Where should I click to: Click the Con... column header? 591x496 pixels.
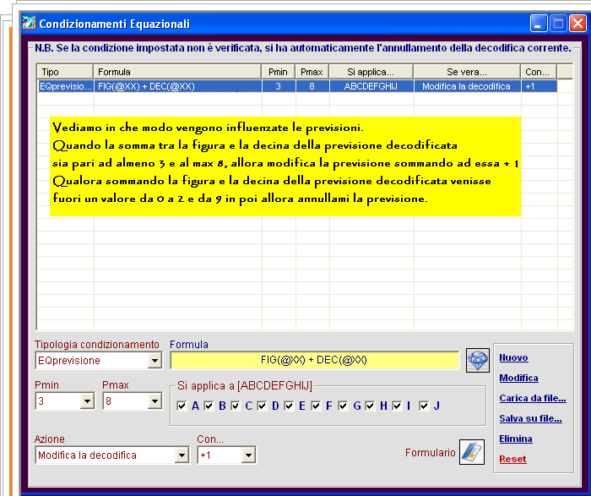coord(539,72)
